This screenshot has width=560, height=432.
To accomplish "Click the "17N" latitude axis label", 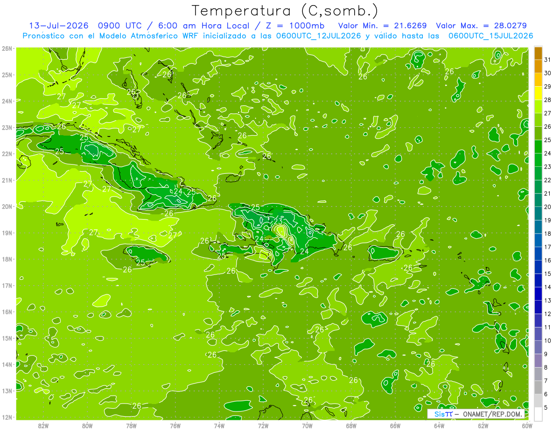I will [7, 285].
